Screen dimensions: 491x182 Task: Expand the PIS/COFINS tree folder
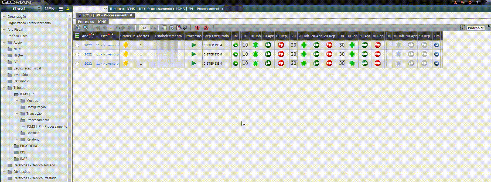(29, 146)
